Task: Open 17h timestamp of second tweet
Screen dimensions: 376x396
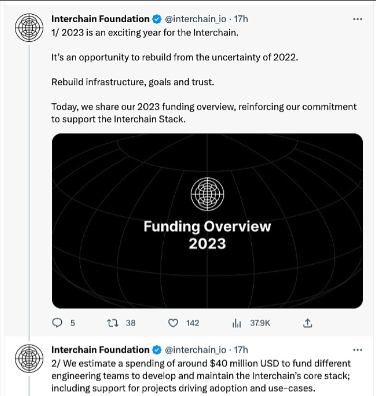Action: coord(241,349)
